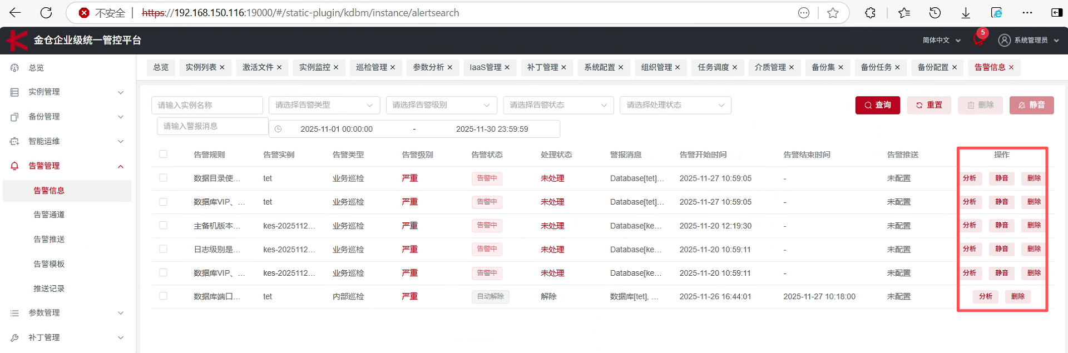Click the clock icon in date range field
The width and height of the screenshot is (1068, 353).
(x=278, y=129)
